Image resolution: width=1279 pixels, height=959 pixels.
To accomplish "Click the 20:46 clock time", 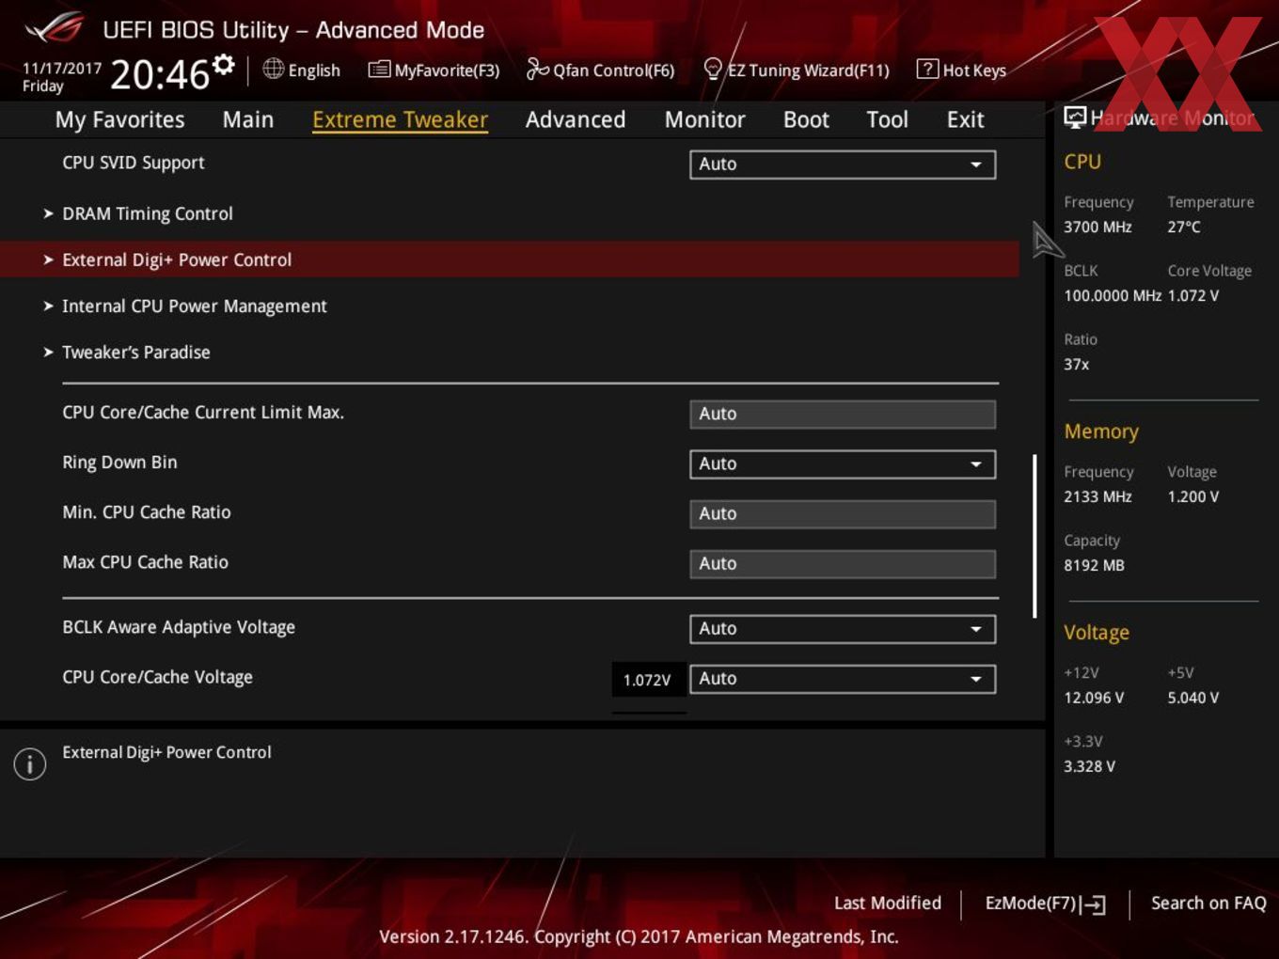I will pyautogui.click(x=160, y=74).
